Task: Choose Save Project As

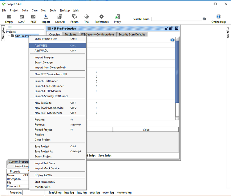Action: (x=58, y=152)
